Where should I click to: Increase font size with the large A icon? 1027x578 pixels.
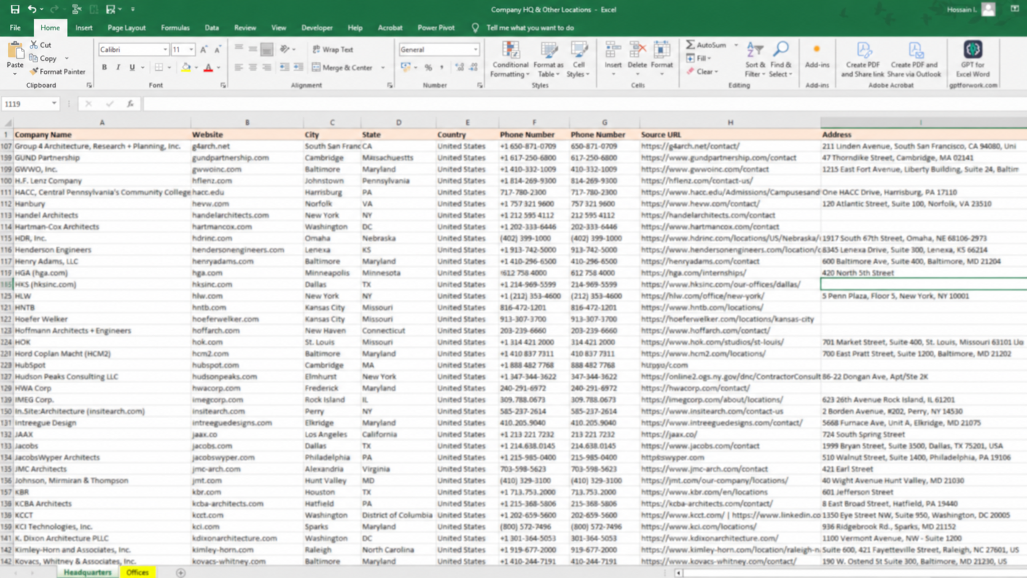tap(203, 49)
